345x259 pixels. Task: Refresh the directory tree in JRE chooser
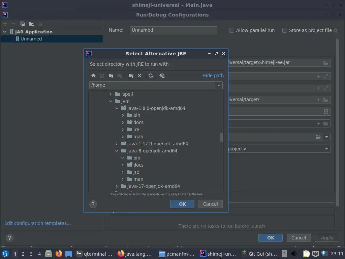click(151, 76)
